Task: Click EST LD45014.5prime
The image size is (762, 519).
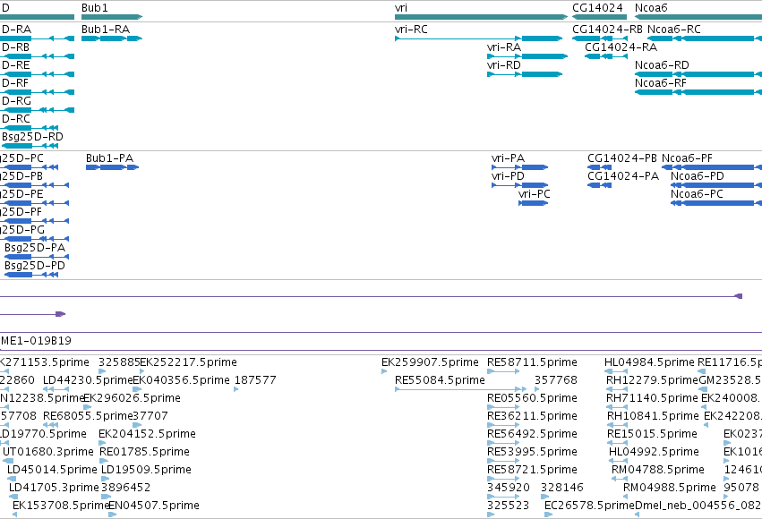Action: [52, 470]
